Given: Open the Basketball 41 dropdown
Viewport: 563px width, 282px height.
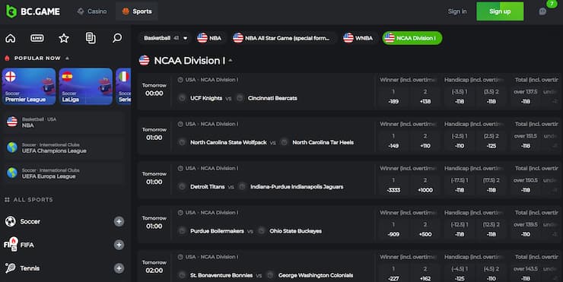Looking at the screenshot, I should (166, 38).
